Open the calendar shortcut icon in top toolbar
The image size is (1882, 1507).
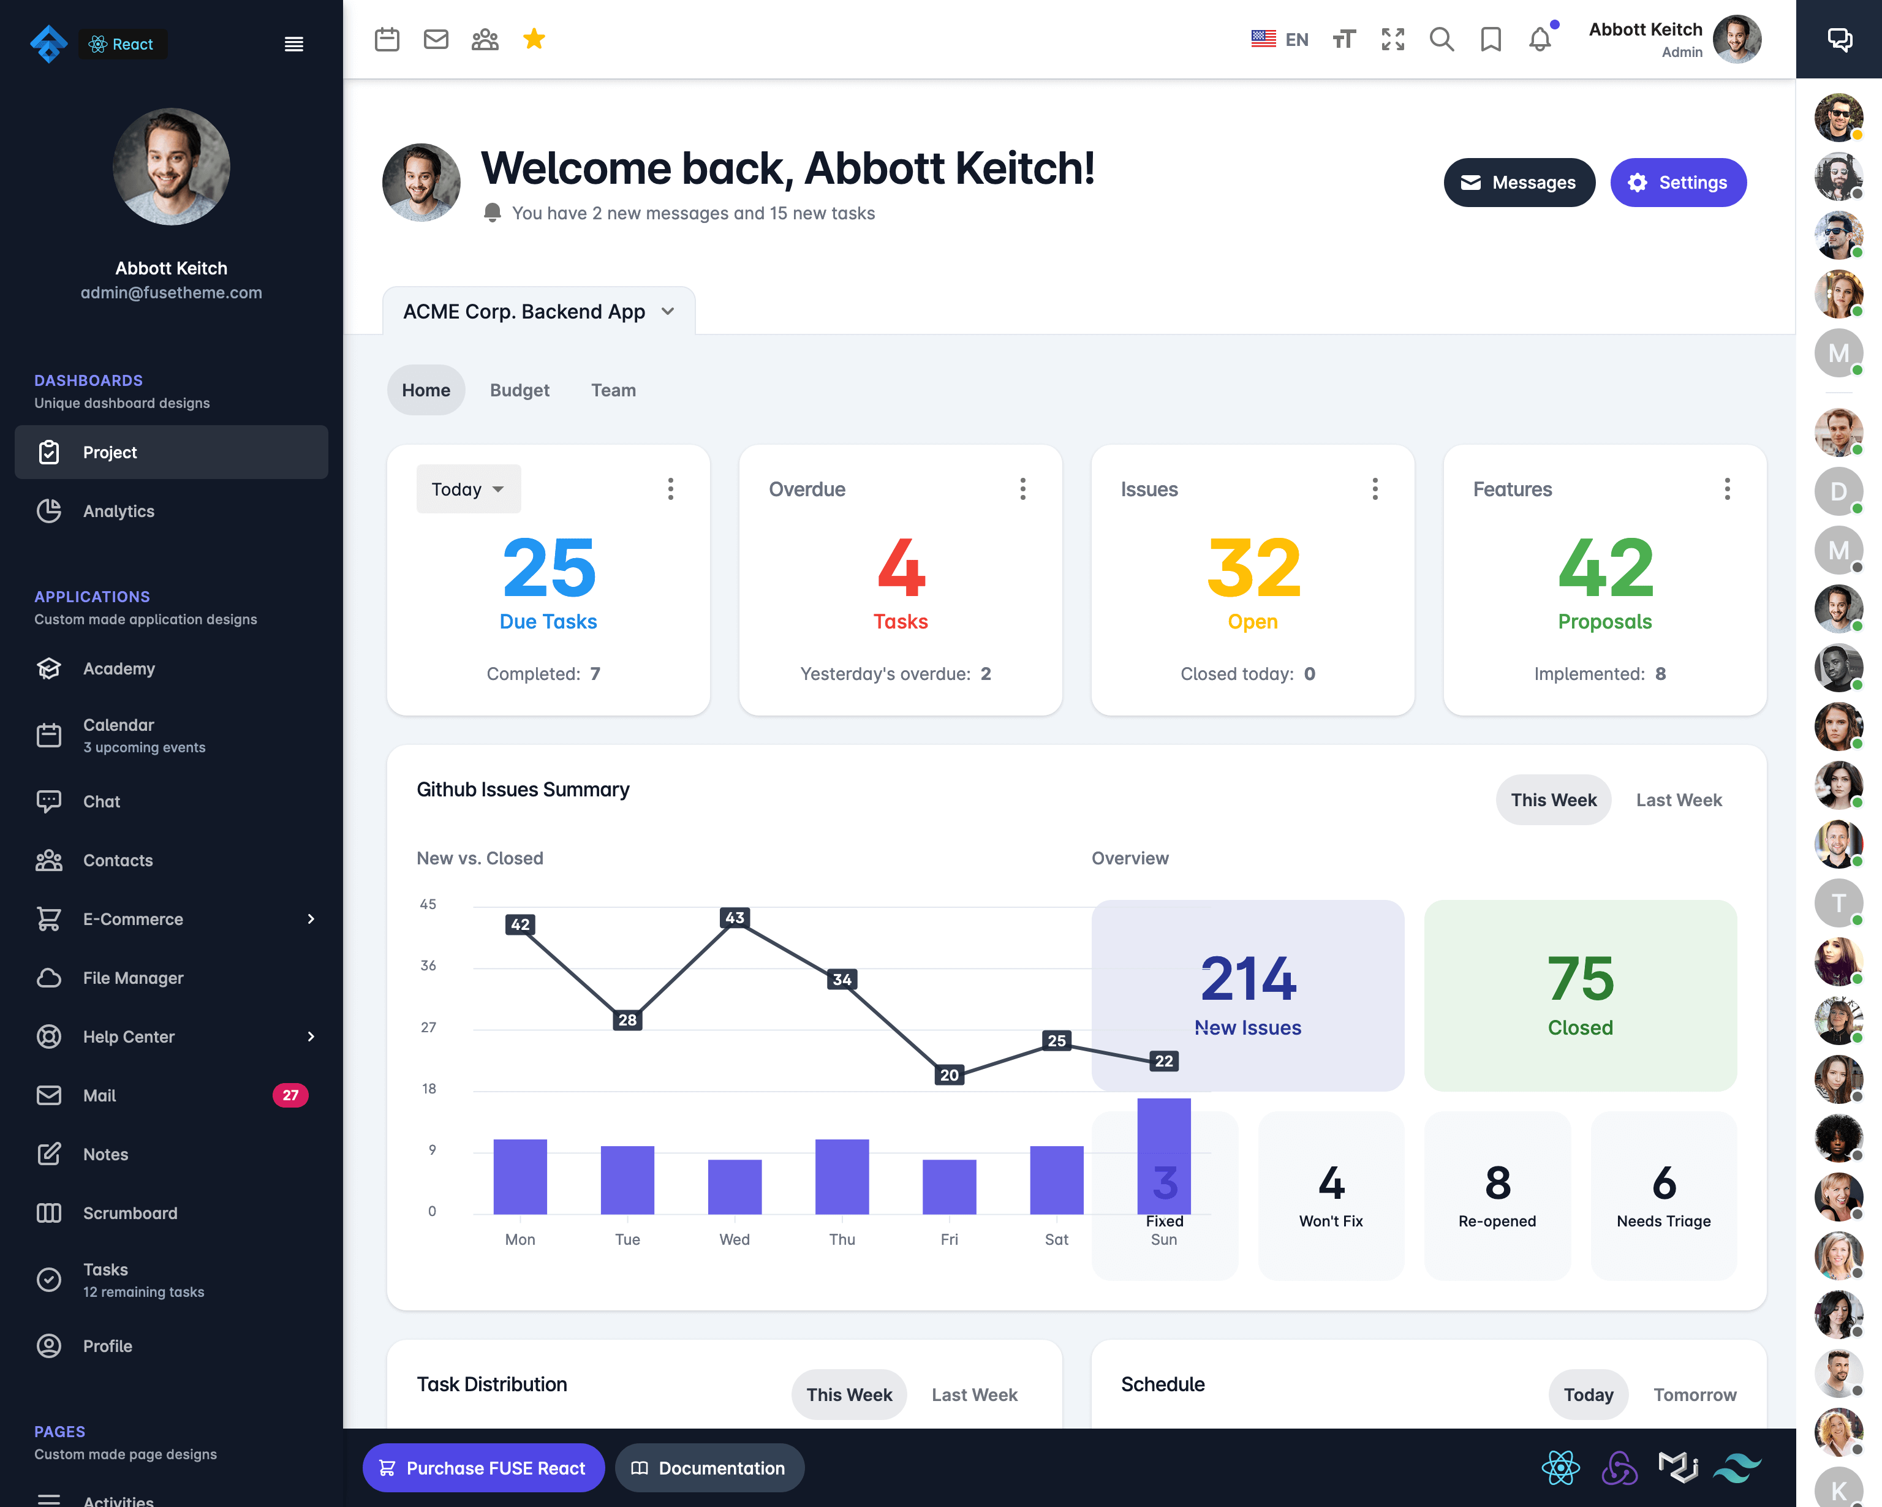coord(387,39)
